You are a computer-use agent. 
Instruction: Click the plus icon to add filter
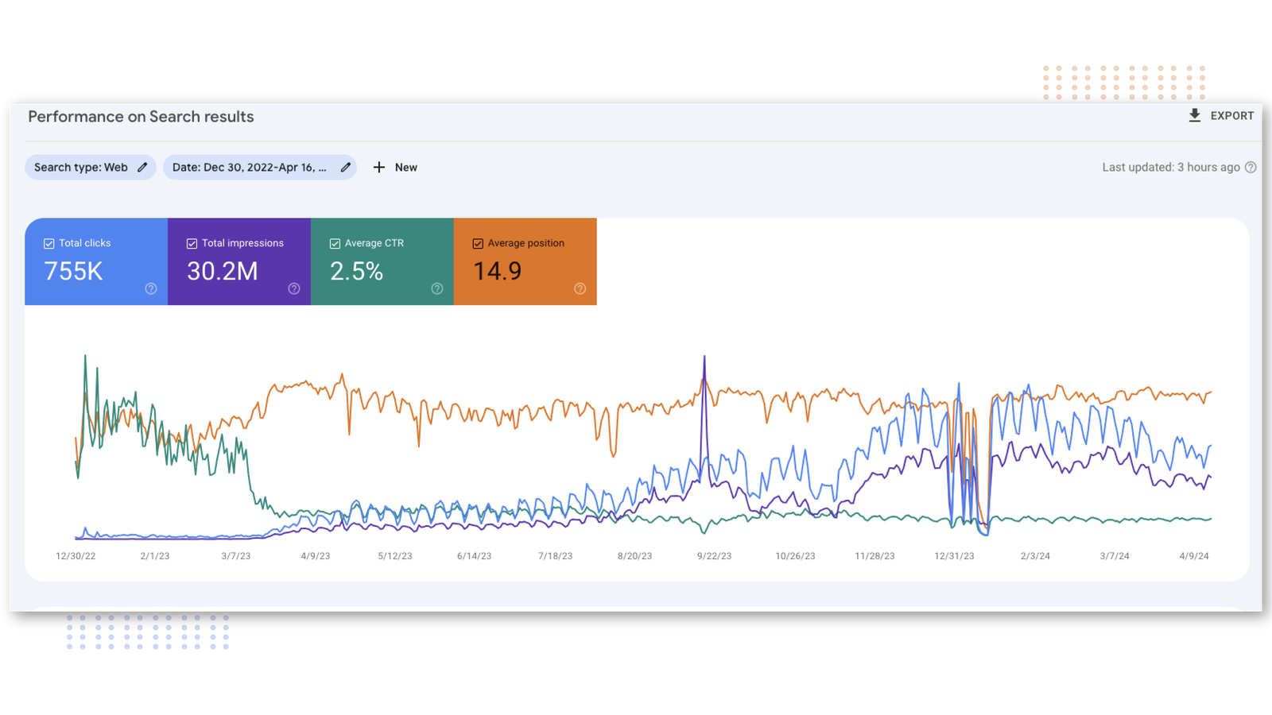[x=379, y=168]
